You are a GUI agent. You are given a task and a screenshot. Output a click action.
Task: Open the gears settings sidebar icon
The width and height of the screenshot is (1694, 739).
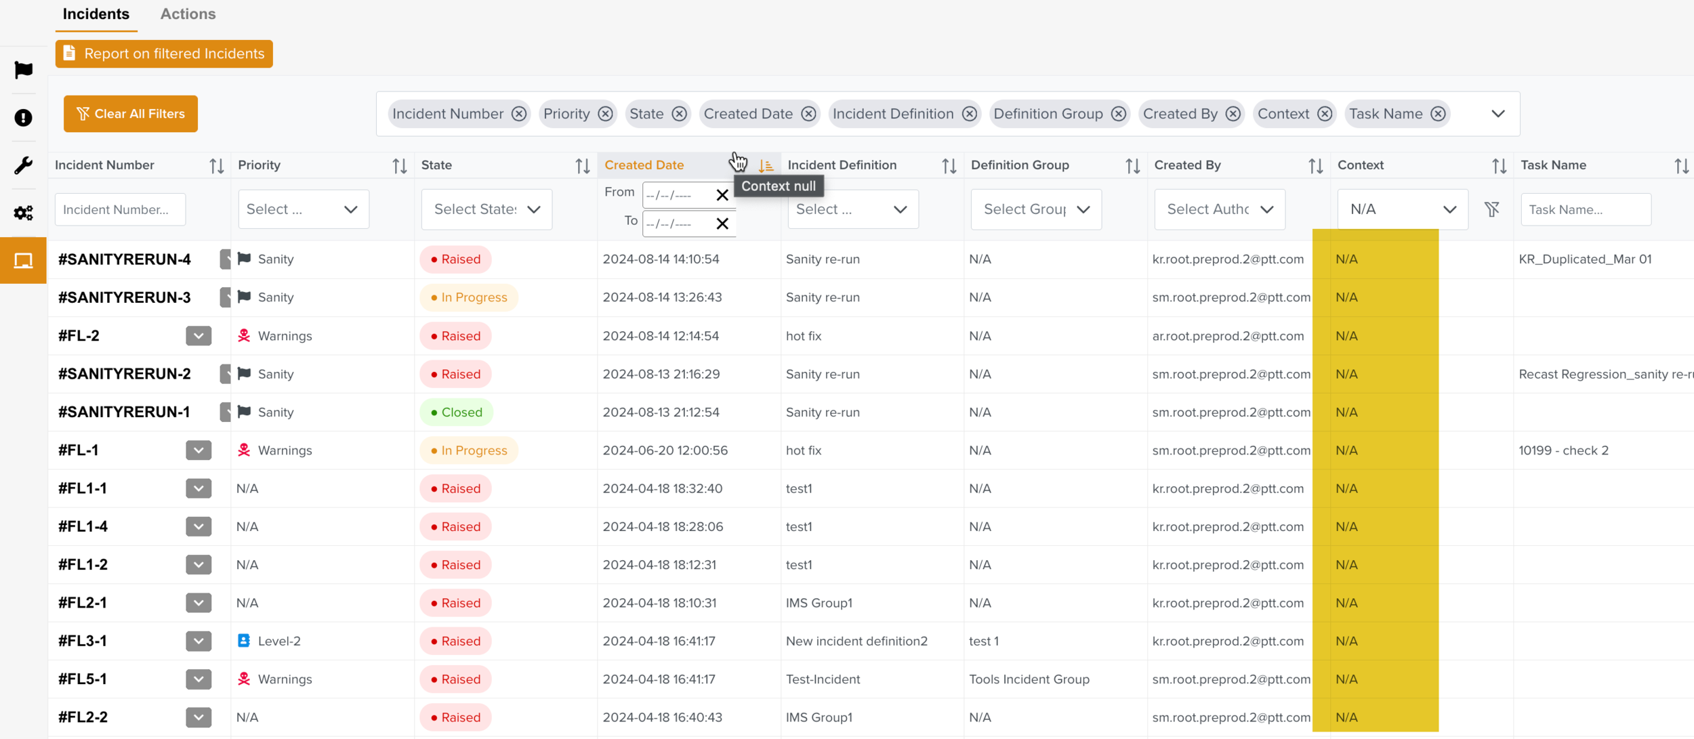(x=23, y=213)
